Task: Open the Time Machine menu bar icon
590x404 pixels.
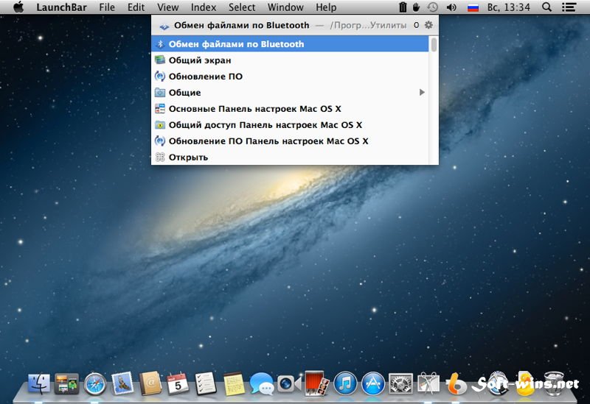Action: click(433, 7)
